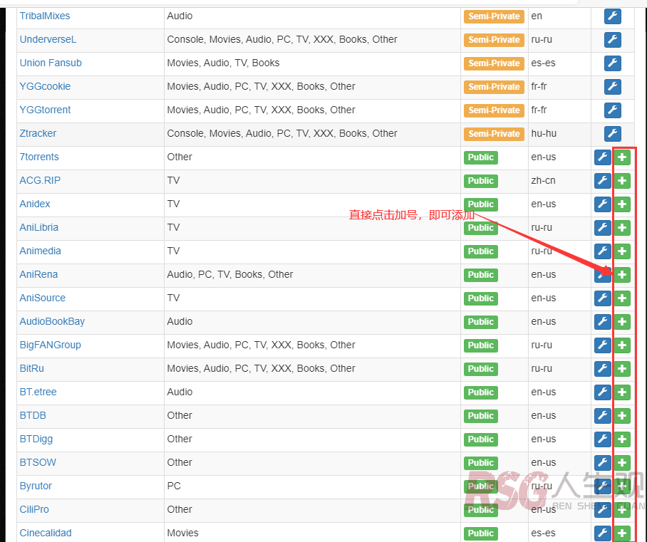The width and height of the screenshot is (647, 542).
Task: Configure Cinecalidad with wrench
Action: tap(602, 533)
